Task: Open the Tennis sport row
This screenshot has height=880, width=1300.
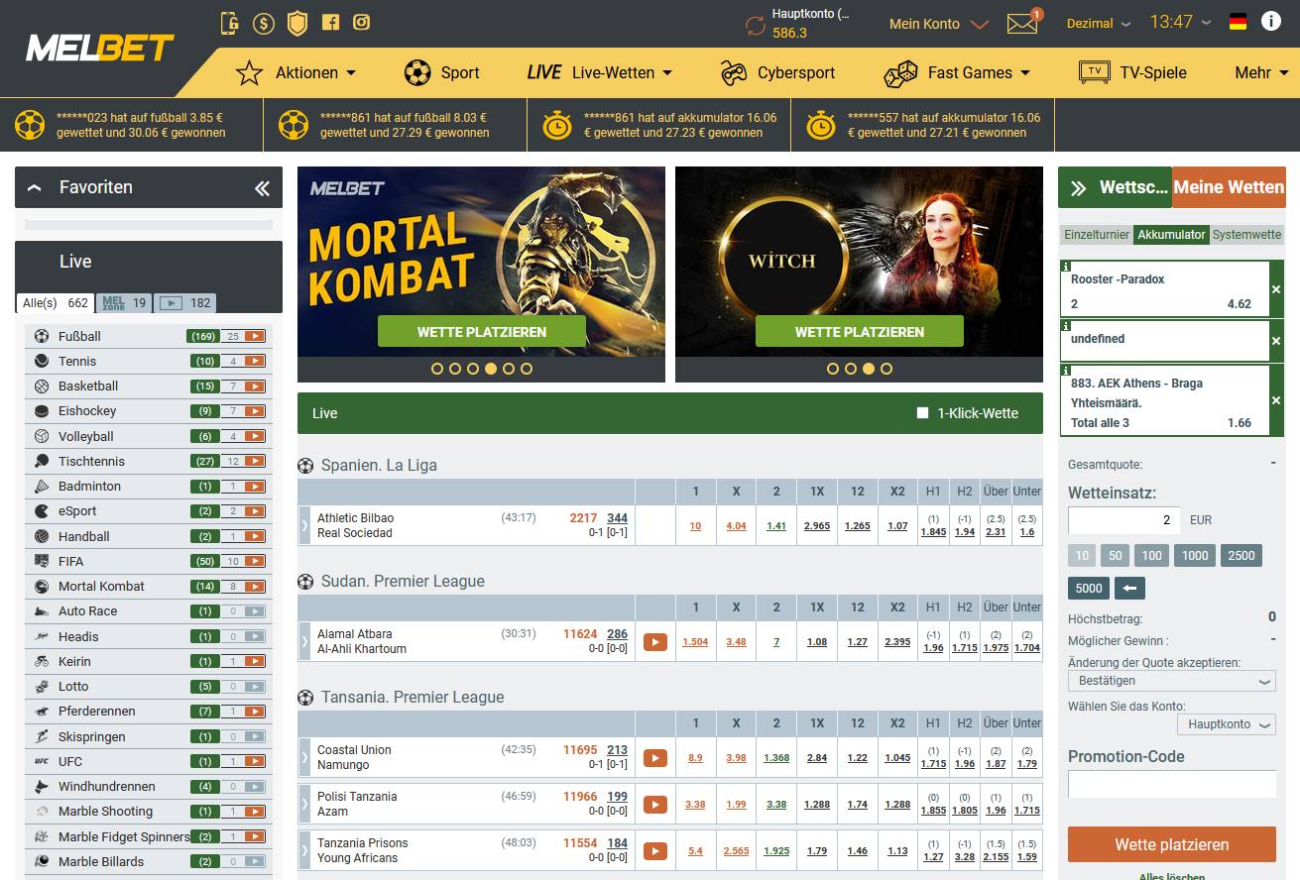Action: point(149,361)
